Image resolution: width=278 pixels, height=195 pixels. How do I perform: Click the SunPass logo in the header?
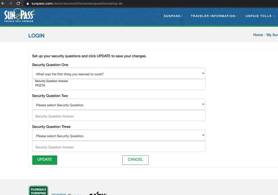point(19,16)
